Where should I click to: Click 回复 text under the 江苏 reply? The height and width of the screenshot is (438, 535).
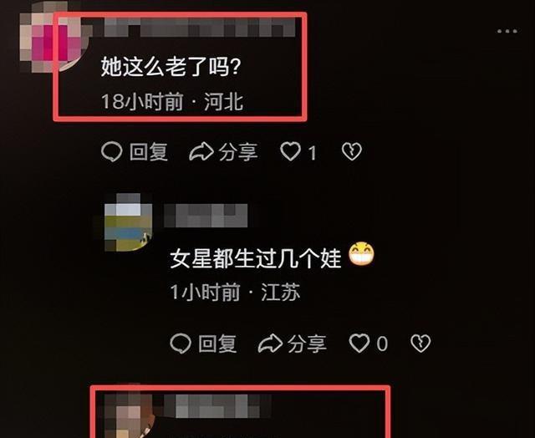pyautogui.click(x=217, y=344)
